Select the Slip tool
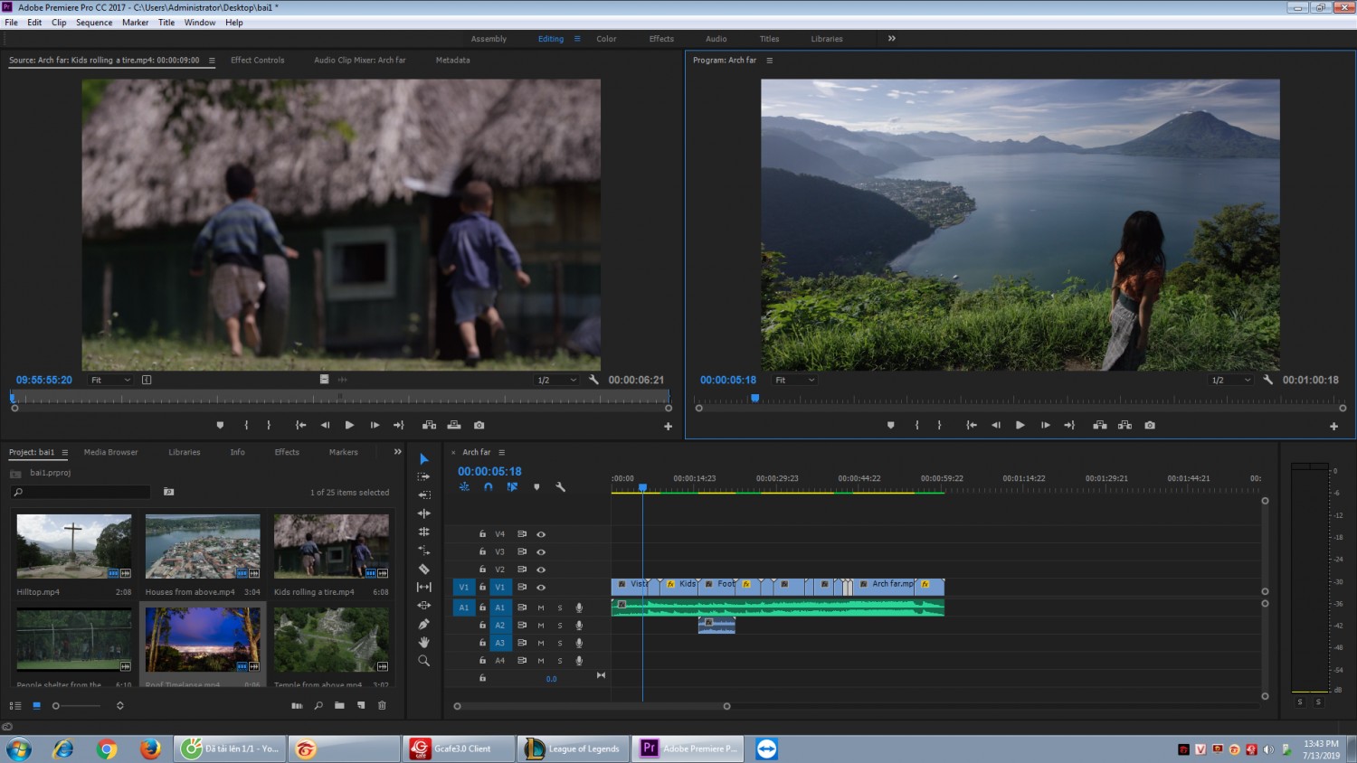 423,587
